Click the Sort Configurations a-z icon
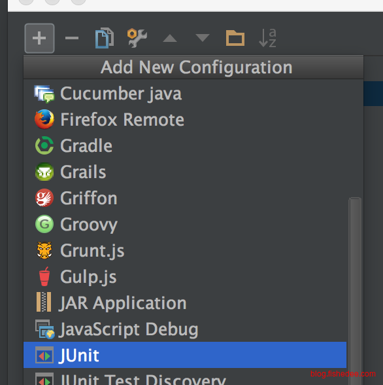The width and height of the screenshot is (383, 385). [267, 38]
